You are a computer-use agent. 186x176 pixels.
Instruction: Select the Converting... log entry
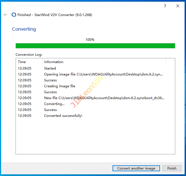[x=54, y=104]
